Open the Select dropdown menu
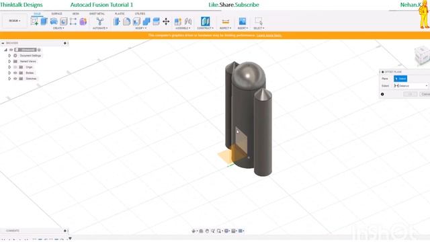Viewport: 430px width, 242px height. pos(259,28)
